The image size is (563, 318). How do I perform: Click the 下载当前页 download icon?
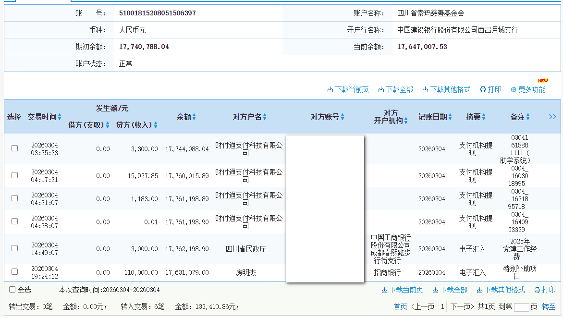330,89
